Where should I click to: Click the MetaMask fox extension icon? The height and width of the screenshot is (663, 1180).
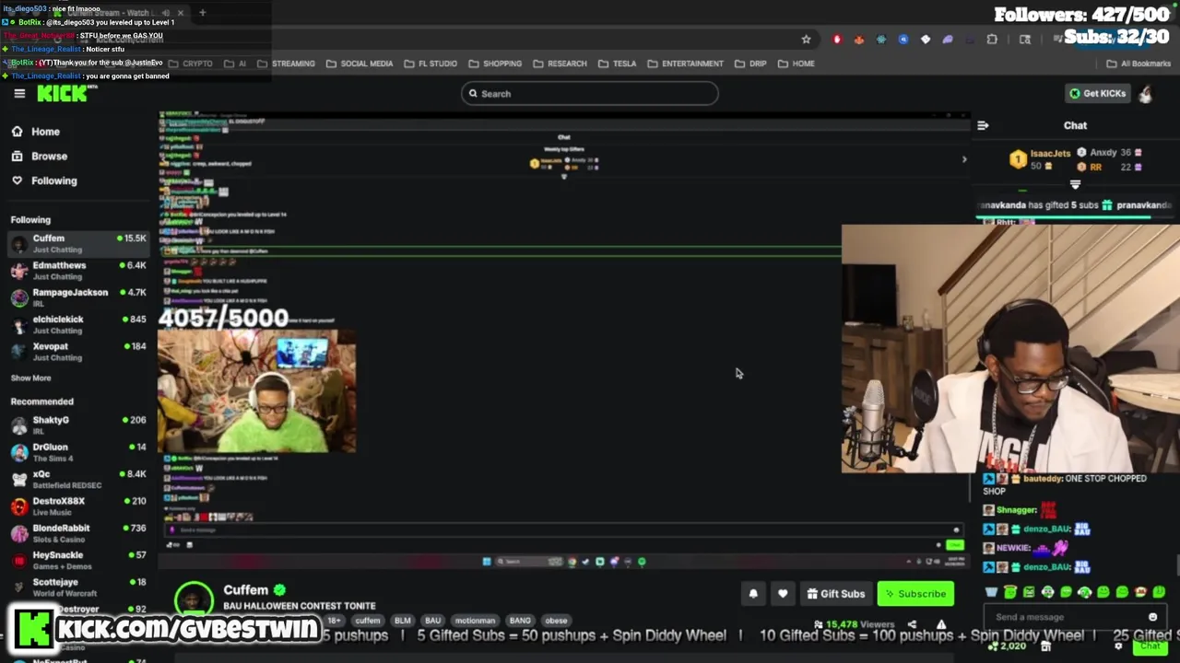859,40
